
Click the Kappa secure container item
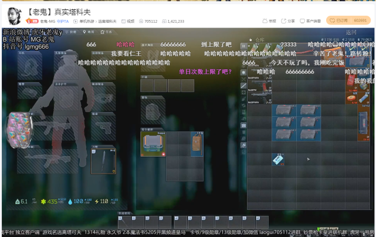point(153,144)
